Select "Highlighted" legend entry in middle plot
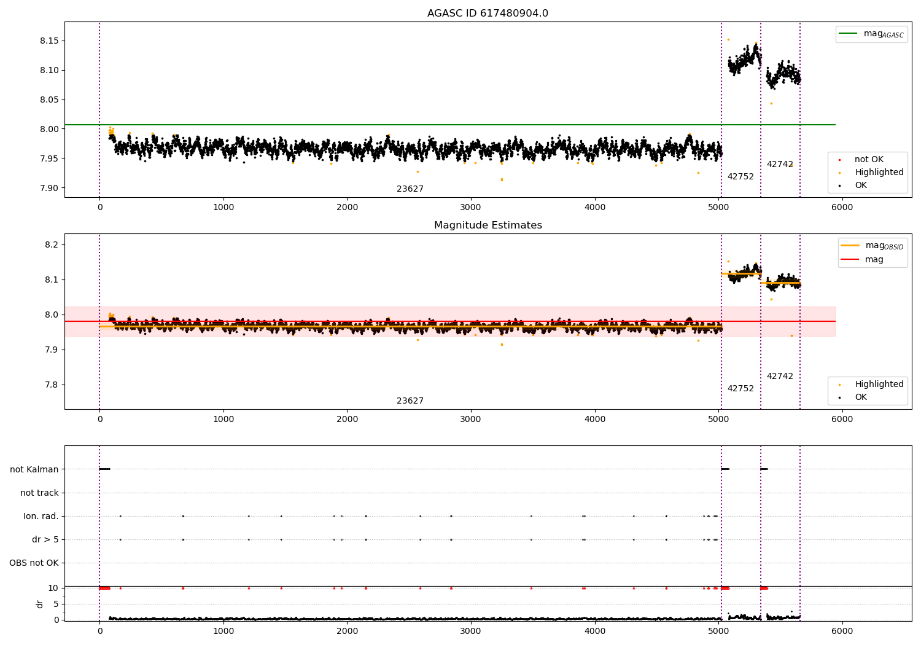This screenshot has height=645, width=921. 879,385
